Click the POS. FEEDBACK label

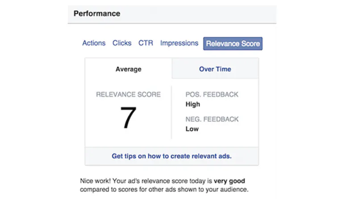point(212,94)
